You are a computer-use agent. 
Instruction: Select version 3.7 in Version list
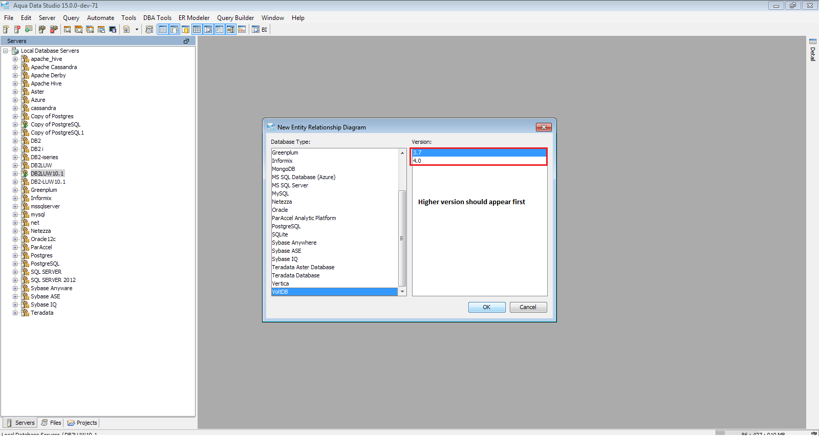[x=479, y=152]
